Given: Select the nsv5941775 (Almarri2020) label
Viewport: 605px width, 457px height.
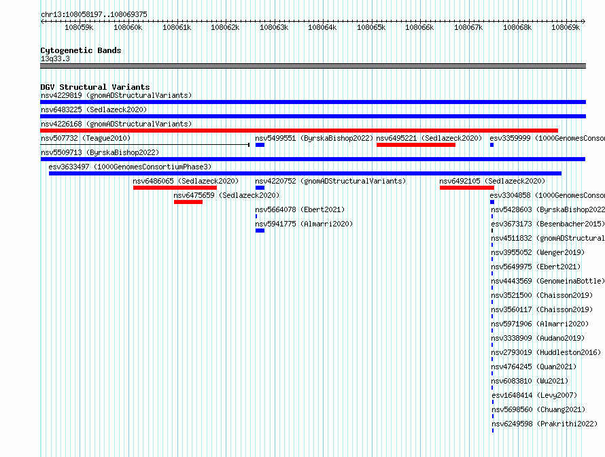Looking at the screenshot, I should click(304, 224).
